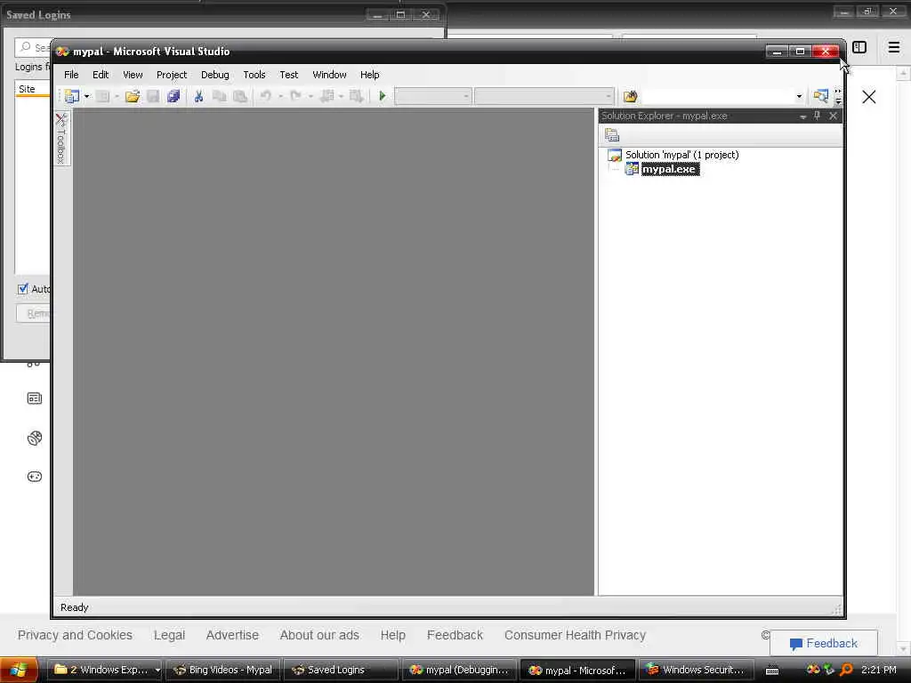Image resolution: width=911 pixels, height=683 pixels.
Task: Open the Help menu in Visual Studio
Action: [369, 75]
